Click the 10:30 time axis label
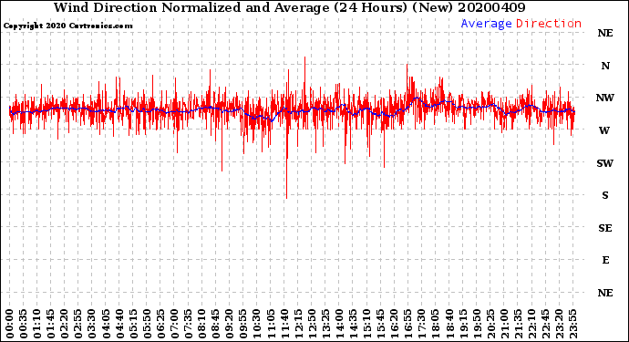Screen dimensions: 629x342 point(257,324)
